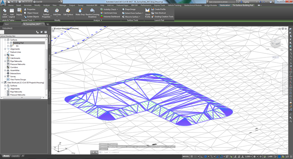The width and height of the screenshot is (293, 159).
Task: Toggle lineweight display in status bar
Action: tap(227, 157)
